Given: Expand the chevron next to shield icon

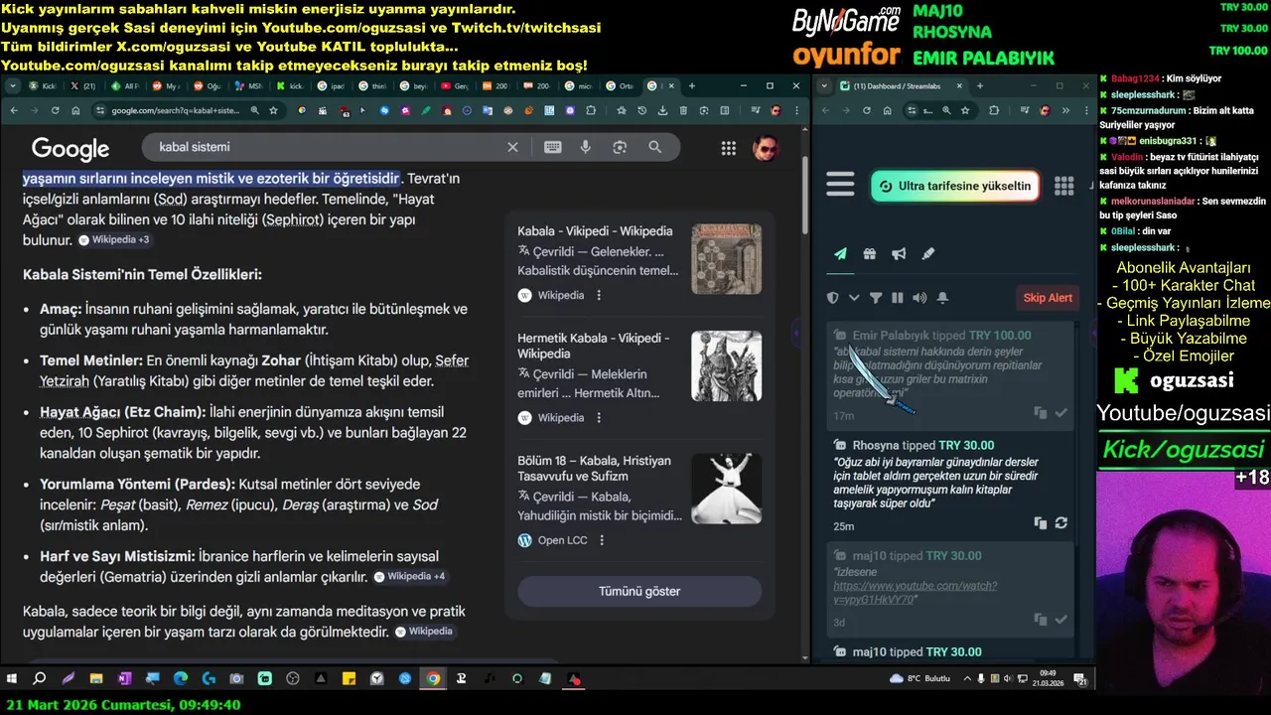Looking at the screenshot, I should (x=854, y=298).
